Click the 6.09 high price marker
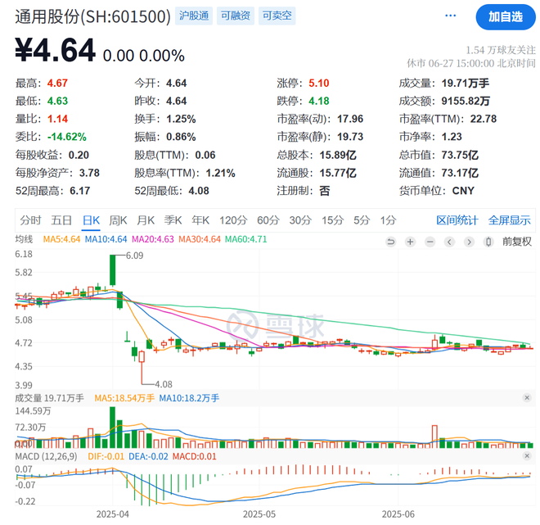The image size is (540, 525). pos(135,256)
